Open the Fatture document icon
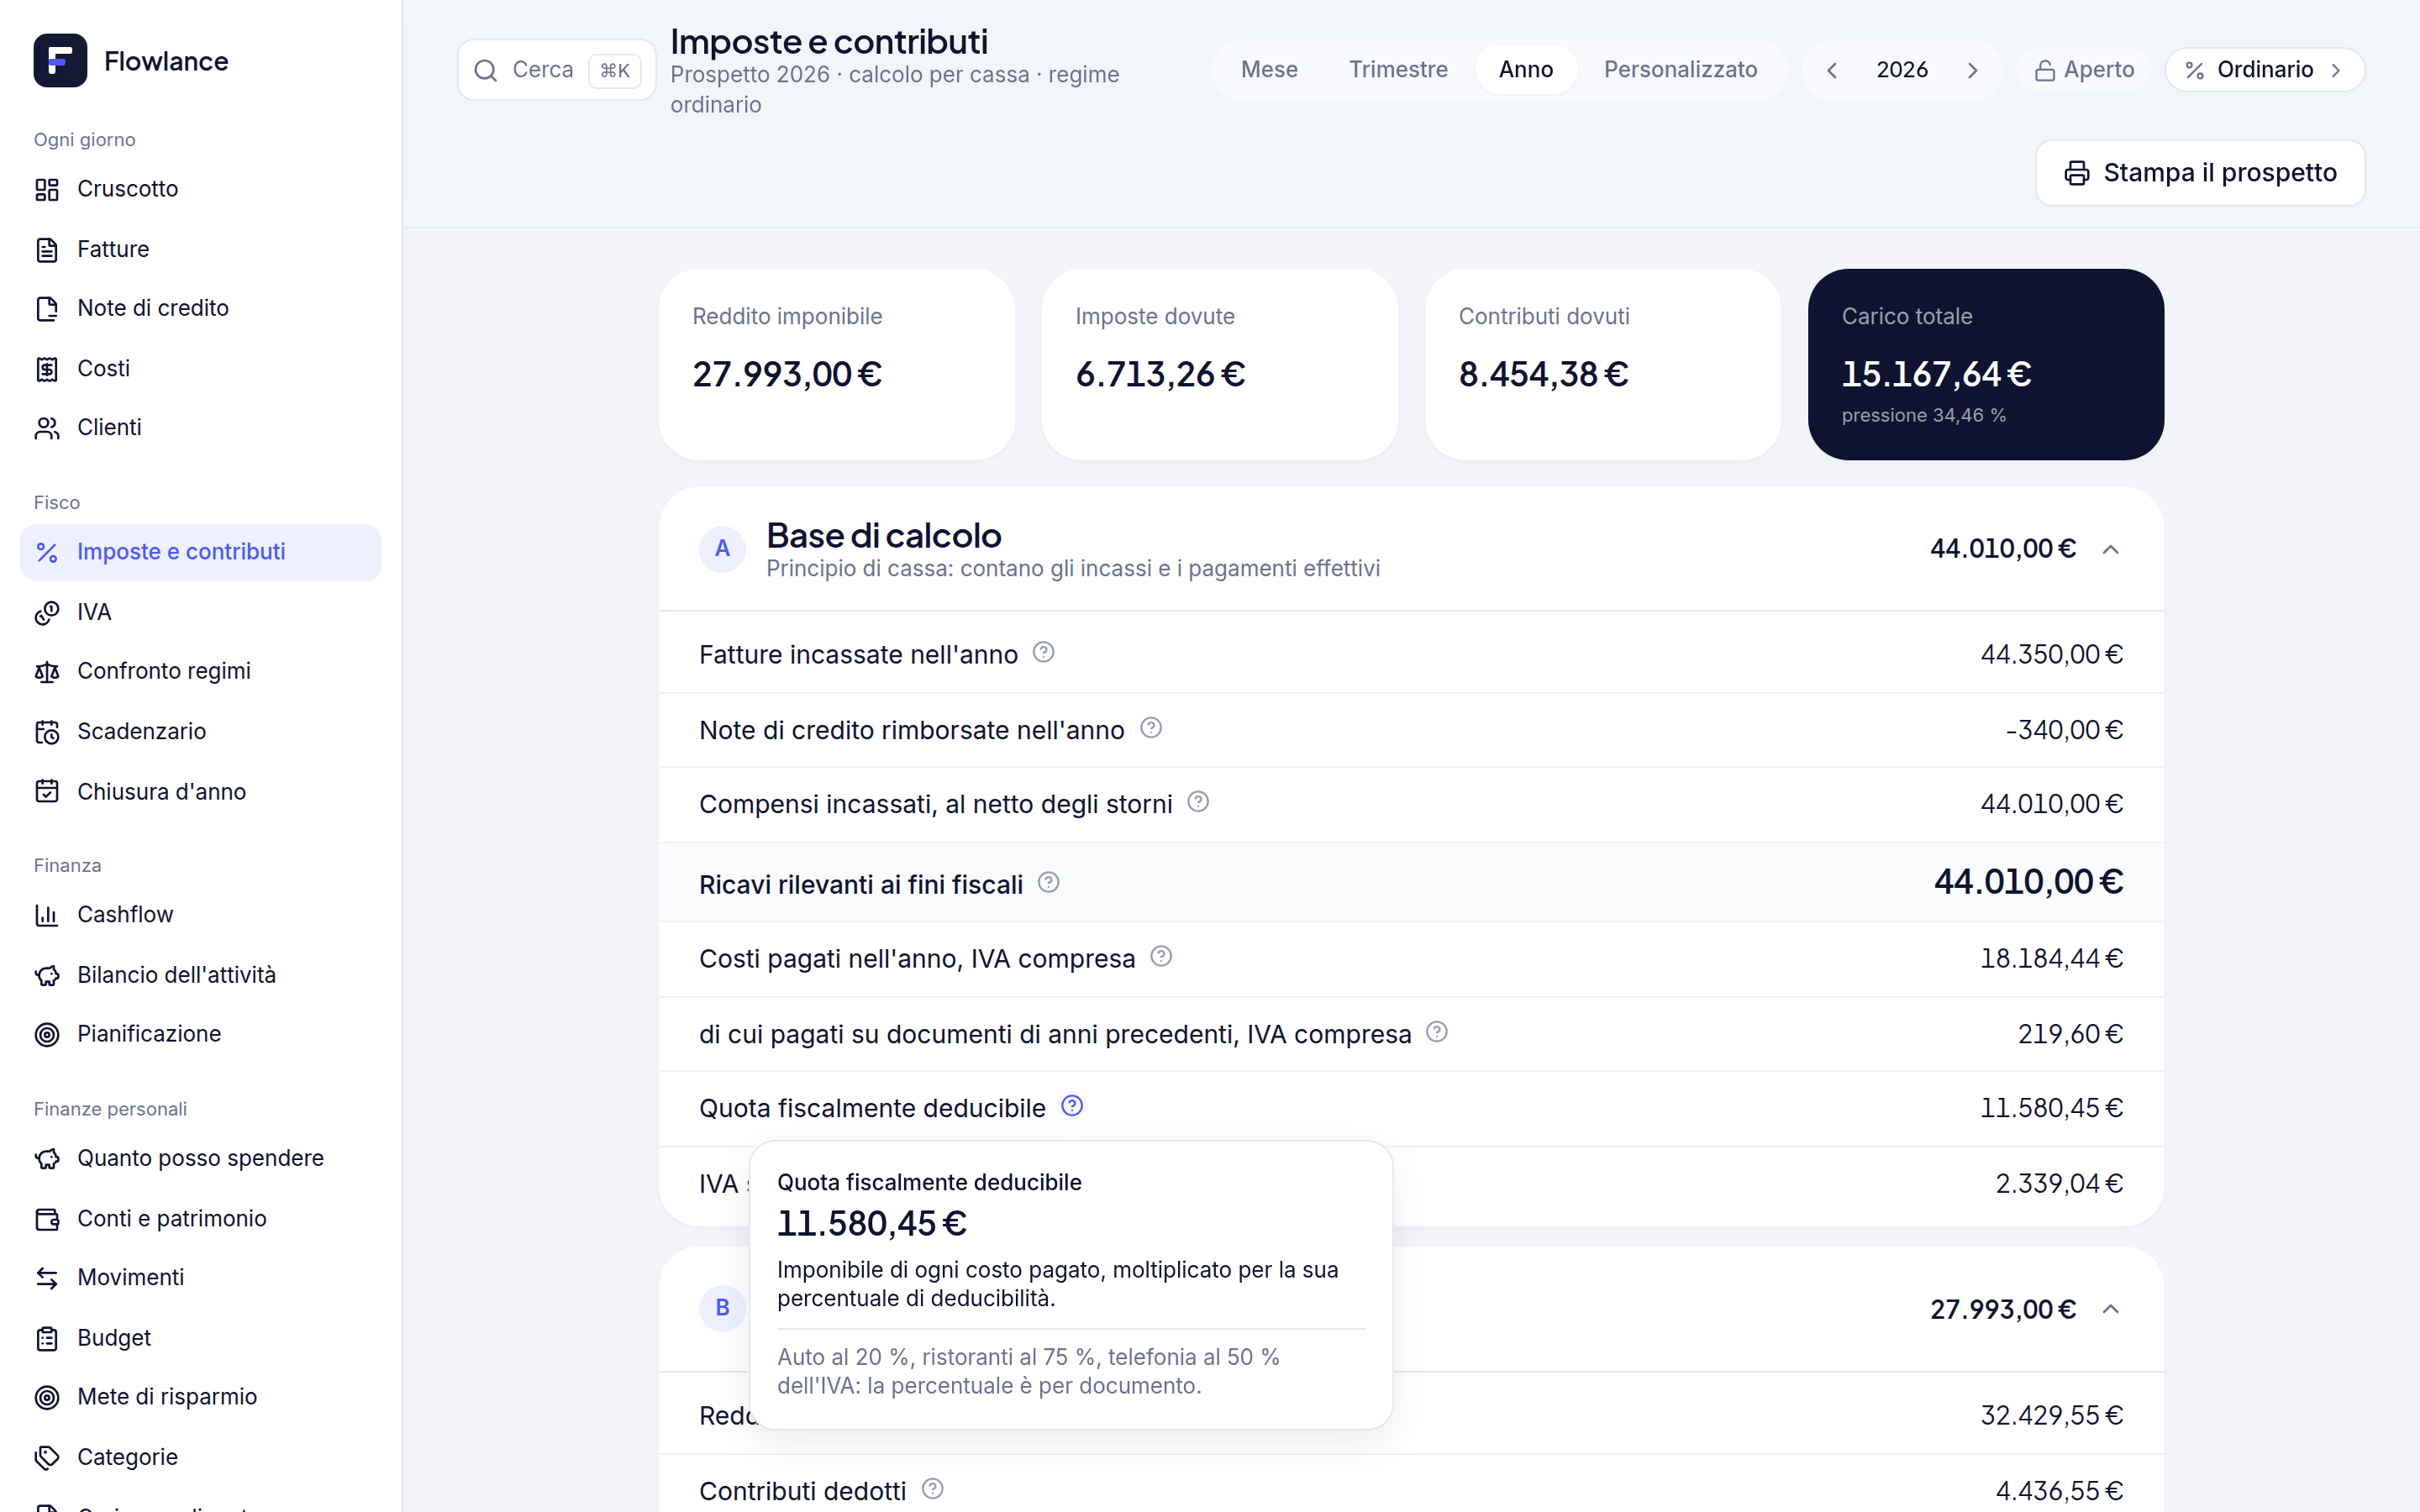Screen dimensions: 2420x1512 47,249
